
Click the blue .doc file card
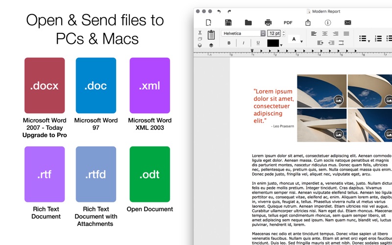point(96,85)
